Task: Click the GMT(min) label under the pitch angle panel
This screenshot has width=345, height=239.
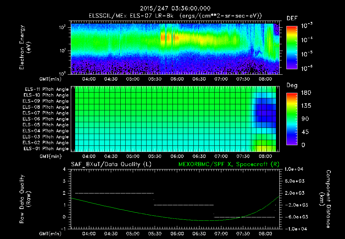Action: (51, 157)
